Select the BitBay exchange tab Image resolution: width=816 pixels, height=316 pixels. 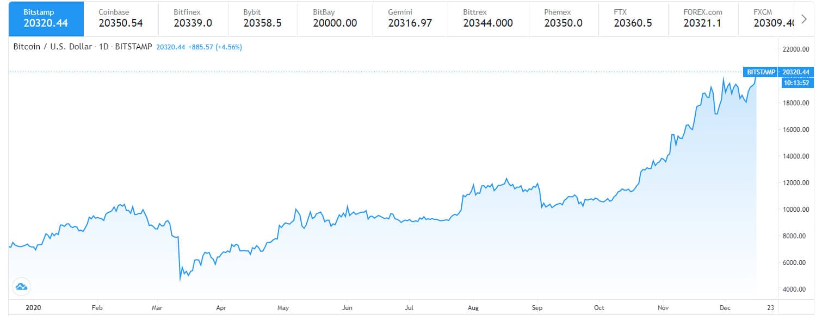pyautogui.click(x=336, y=18)
